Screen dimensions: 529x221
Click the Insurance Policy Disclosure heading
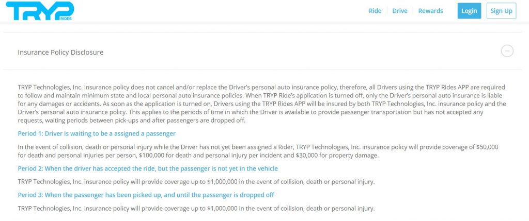click(61, 52)
